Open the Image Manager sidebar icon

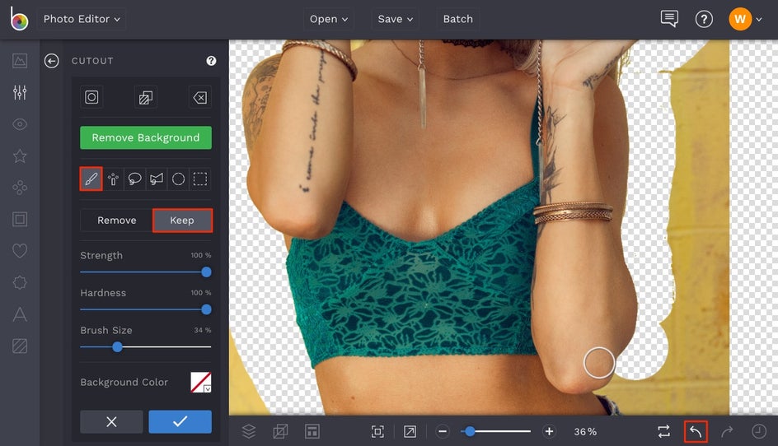pyautogui.click(x=20, y=60)
